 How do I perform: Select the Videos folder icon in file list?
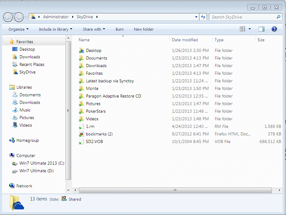pyautogui.click(x=81, y=119)
